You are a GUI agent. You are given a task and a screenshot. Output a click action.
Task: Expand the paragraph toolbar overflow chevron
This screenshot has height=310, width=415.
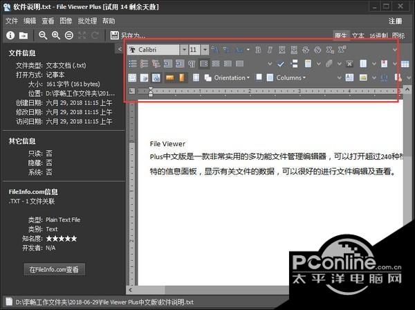pos(270,64)
